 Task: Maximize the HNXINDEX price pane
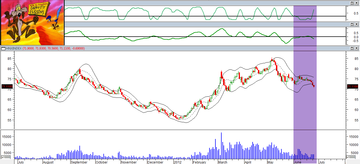[352, 48]
